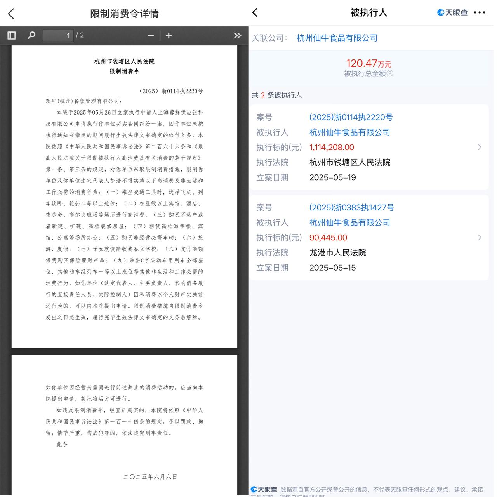Image resolution: width=497 pixels, height=497 pixels.
Task: Open PDF tools double-chevron menu
Action: (x=237, y=35)
